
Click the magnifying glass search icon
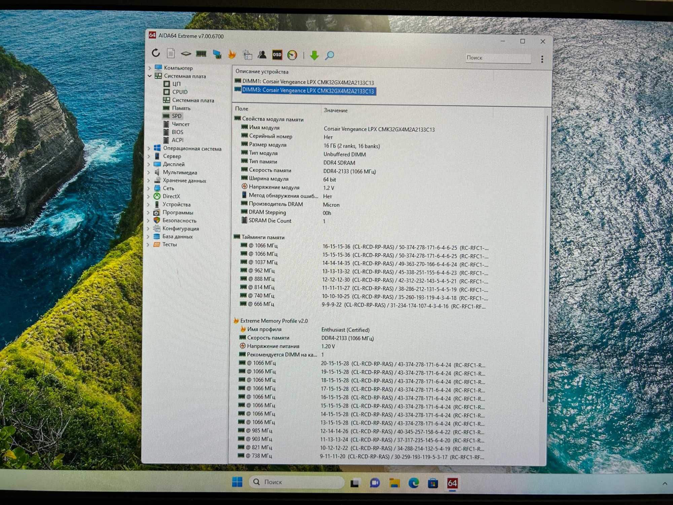(x=329, y=56)
